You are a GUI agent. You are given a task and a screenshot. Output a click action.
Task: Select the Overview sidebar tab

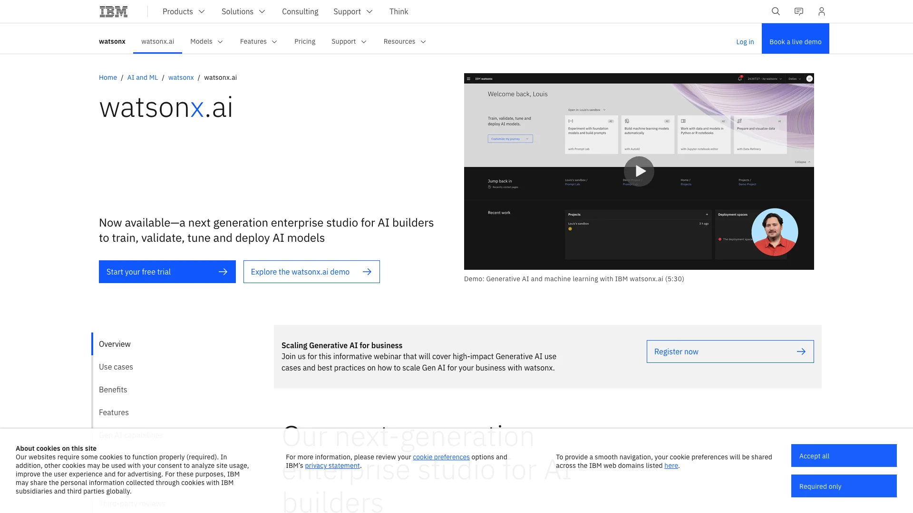click(x=115, y=343)
